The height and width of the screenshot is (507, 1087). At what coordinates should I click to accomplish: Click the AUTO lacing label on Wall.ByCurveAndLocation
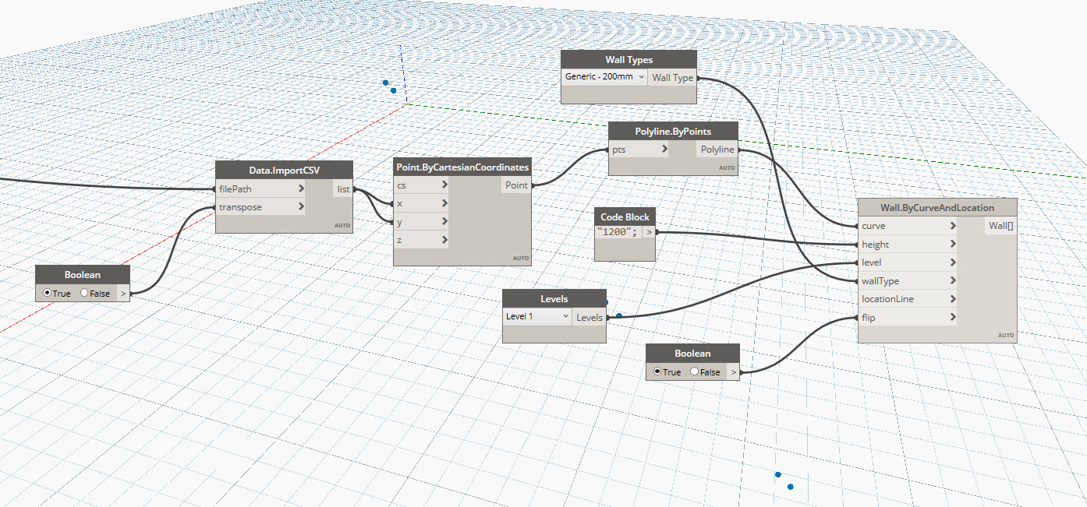click(1004, 334)
